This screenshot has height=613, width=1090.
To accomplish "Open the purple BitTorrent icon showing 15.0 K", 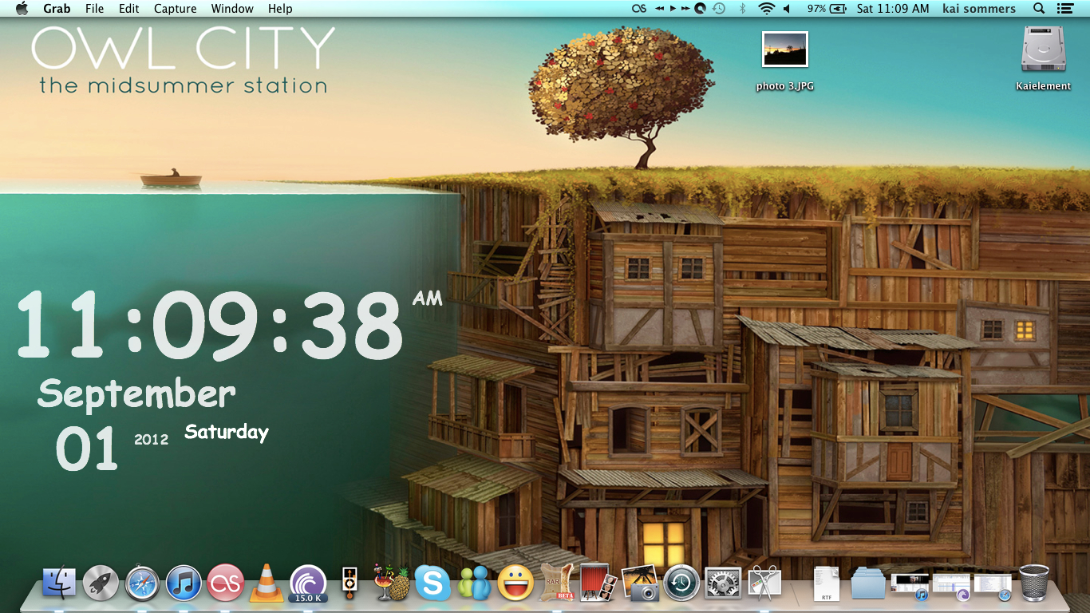I will pyautogui.click(x=308, y=583).
